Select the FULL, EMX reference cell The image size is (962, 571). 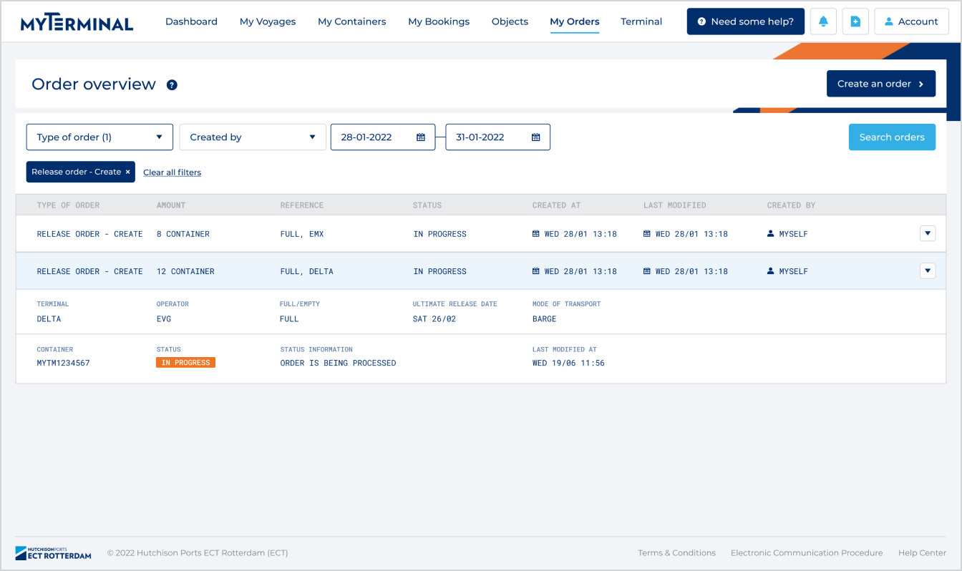[302, 234]
